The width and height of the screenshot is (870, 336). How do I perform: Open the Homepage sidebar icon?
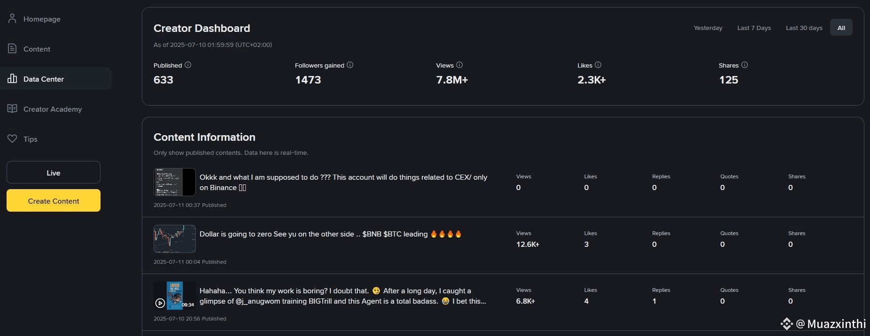13,19
